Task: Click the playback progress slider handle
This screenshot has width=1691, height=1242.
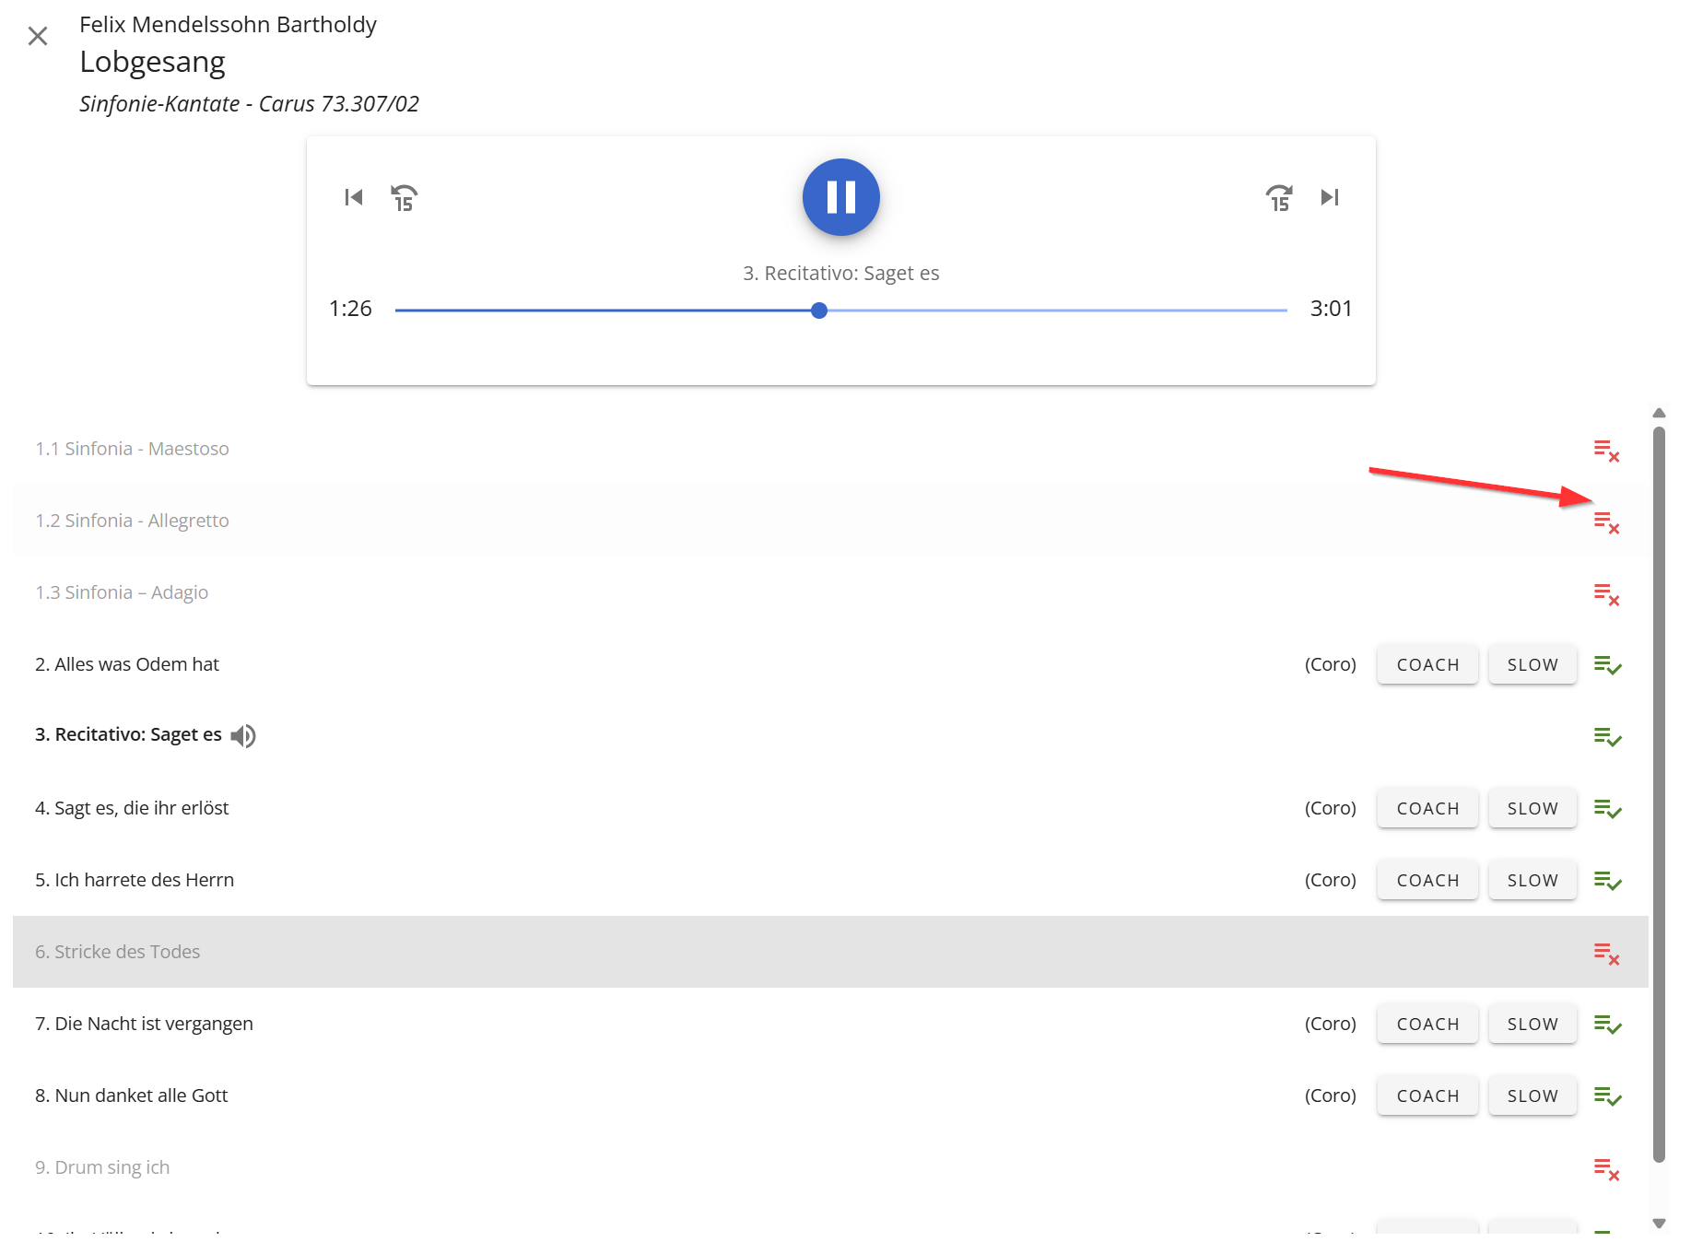Action: coord(819,310)
